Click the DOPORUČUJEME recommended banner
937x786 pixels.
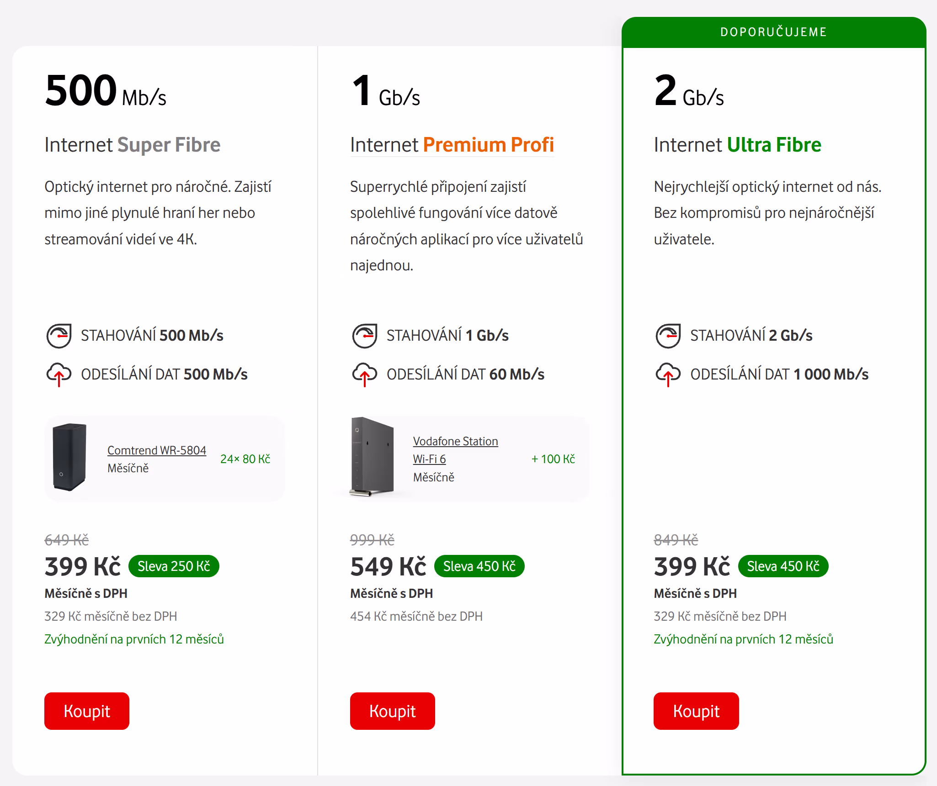pyautogui.click(x=773, y=32)
